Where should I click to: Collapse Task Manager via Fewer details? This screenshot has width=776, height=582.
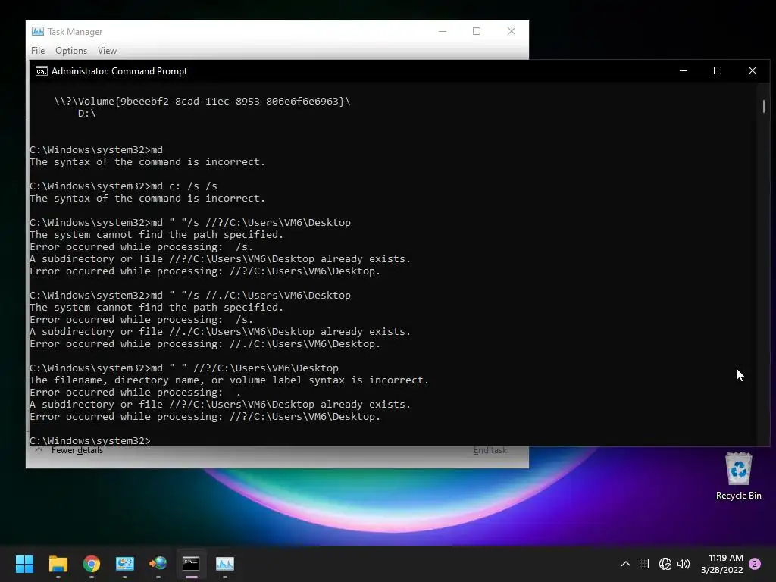point(69,450)
